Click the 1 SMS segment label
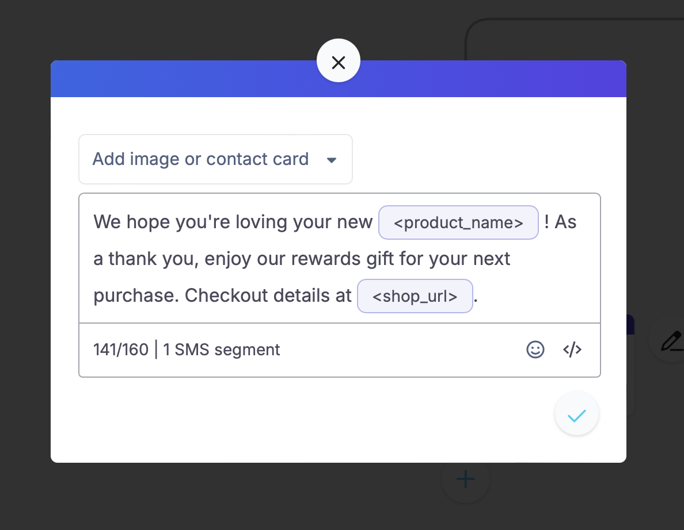Viewport: 684px width, 530px height. click(221, 350)
